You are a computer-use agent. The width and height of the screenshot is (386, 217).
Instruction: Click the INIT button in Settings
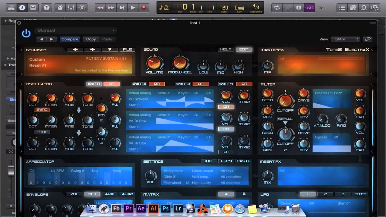[209, 161]
